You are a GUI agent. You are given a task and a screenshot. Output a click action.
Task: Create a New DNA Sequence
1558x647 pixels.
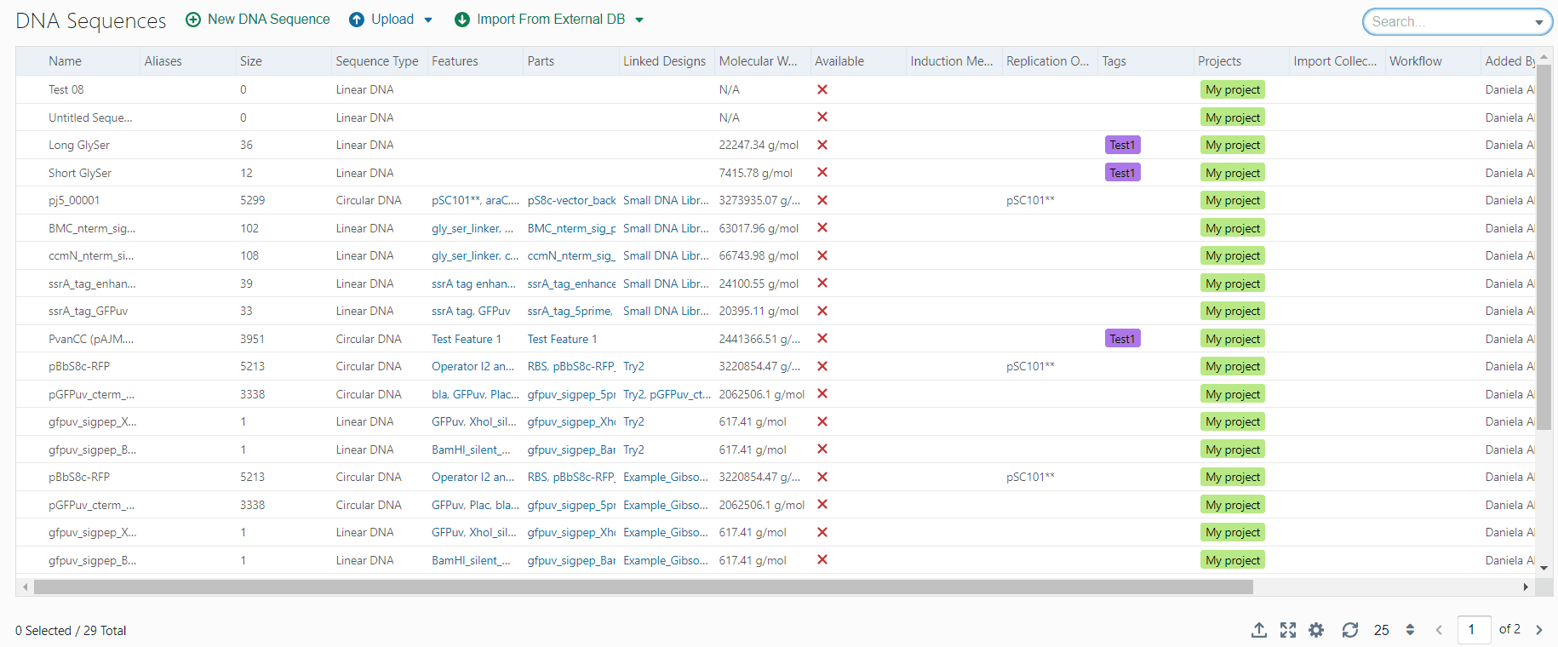[x=258, y=20]
